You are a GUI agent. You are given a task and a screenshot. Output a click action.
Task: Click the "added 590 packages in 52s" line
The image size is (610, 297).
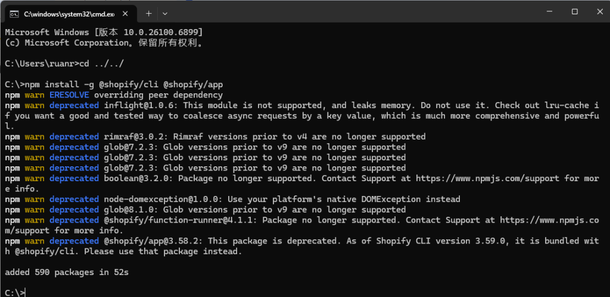pos(67,272)
